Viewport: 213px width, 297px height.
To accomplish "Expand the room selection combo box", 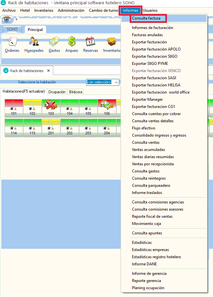I will click(x=117, y=82).
